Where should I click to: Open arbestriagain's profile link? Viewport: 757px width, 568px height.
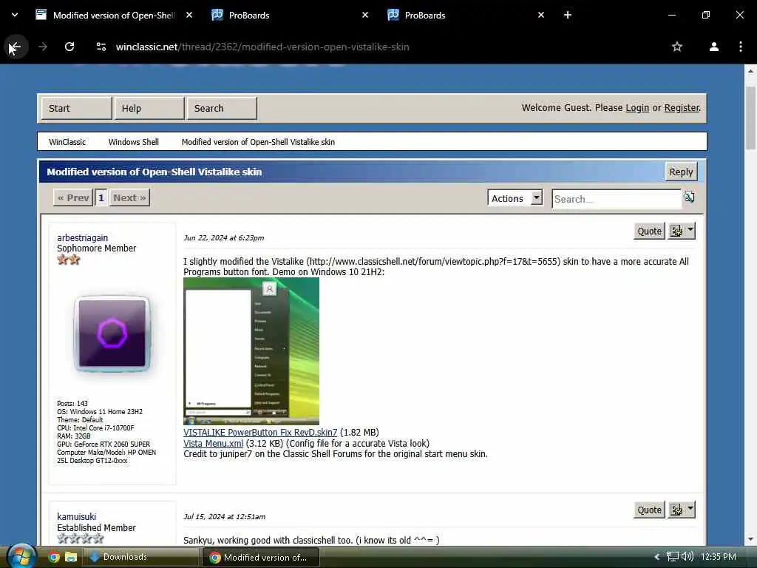(83, 237)
